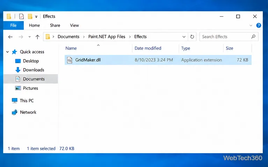The image size is (268, 167).
Task: Click Effects in the address path
Action: [140, 37]
